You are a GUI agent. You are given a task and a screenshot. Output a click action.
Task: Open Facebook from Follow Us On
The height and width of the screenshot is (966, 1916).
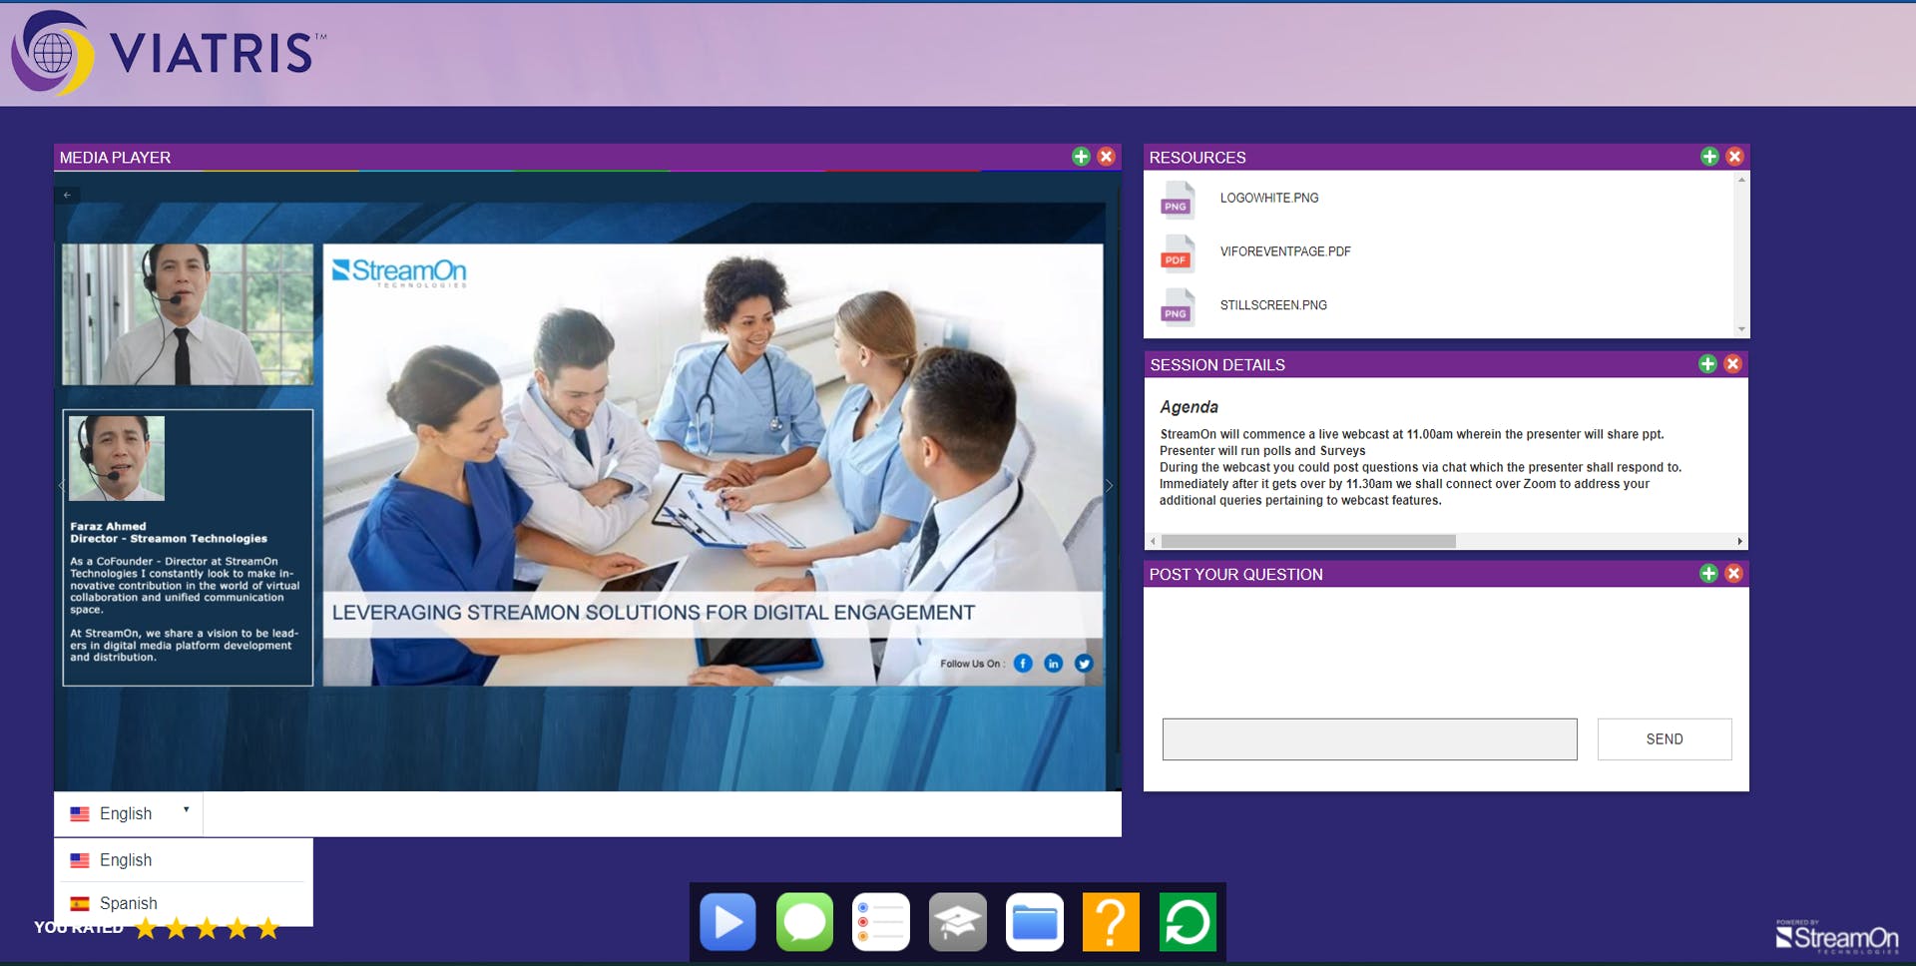tap(1023, 664)
